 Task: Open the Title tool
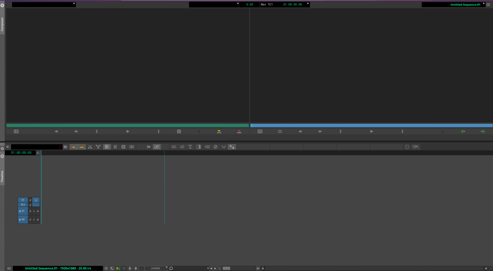pyautogui.click(x=190, y=146)
